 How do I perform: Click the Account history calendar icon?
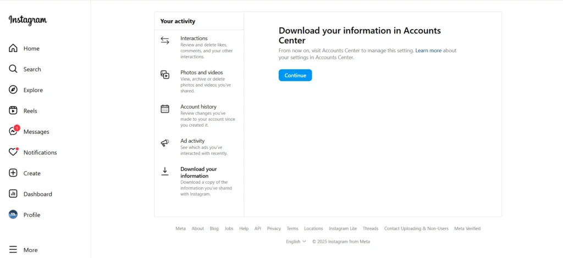click(x=165, y=109)
